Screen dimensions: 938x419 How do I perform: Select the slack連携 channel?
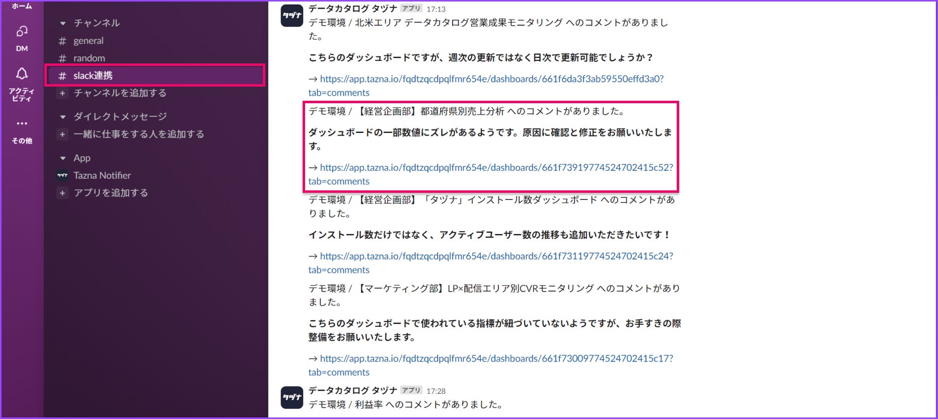point(155,76)
